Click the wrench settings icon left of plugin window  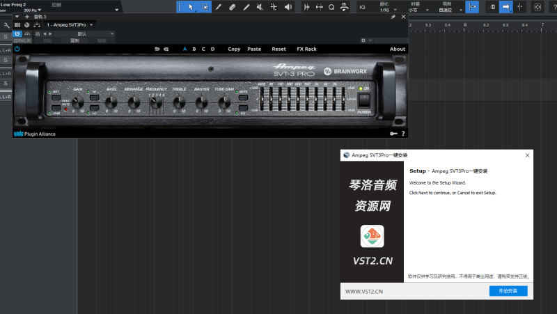(x=6, y=25)
